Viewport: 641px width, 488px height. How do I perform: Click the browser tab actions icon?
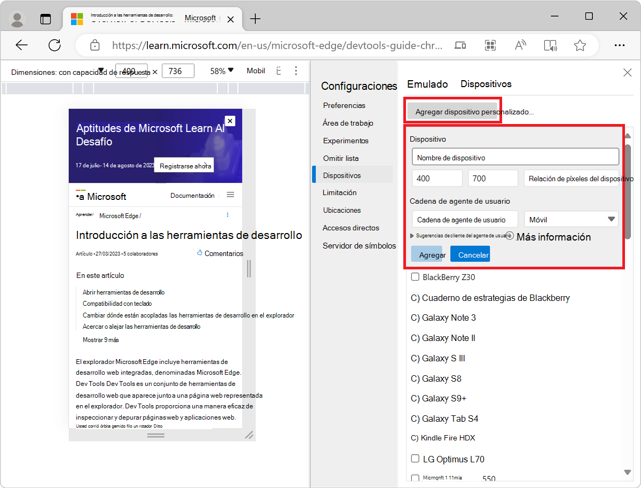click(x=46, y=18)
